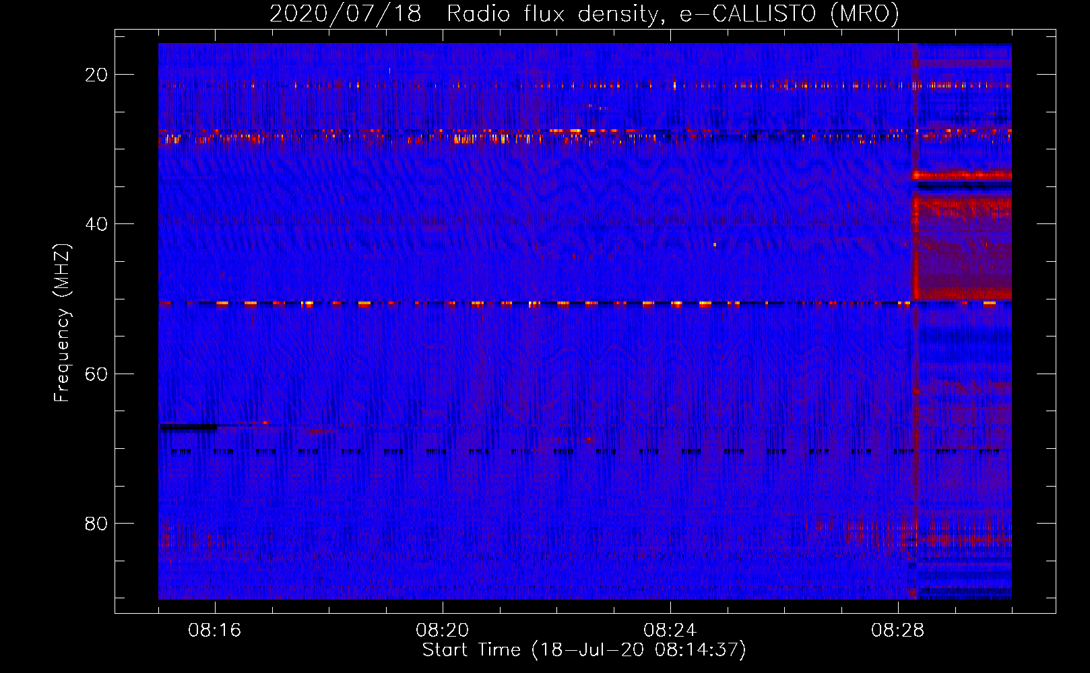Click the 'Frequency (MHZ)' axis label
The height and width of the screenshot is (673, 1090).
tap(62, 322)
